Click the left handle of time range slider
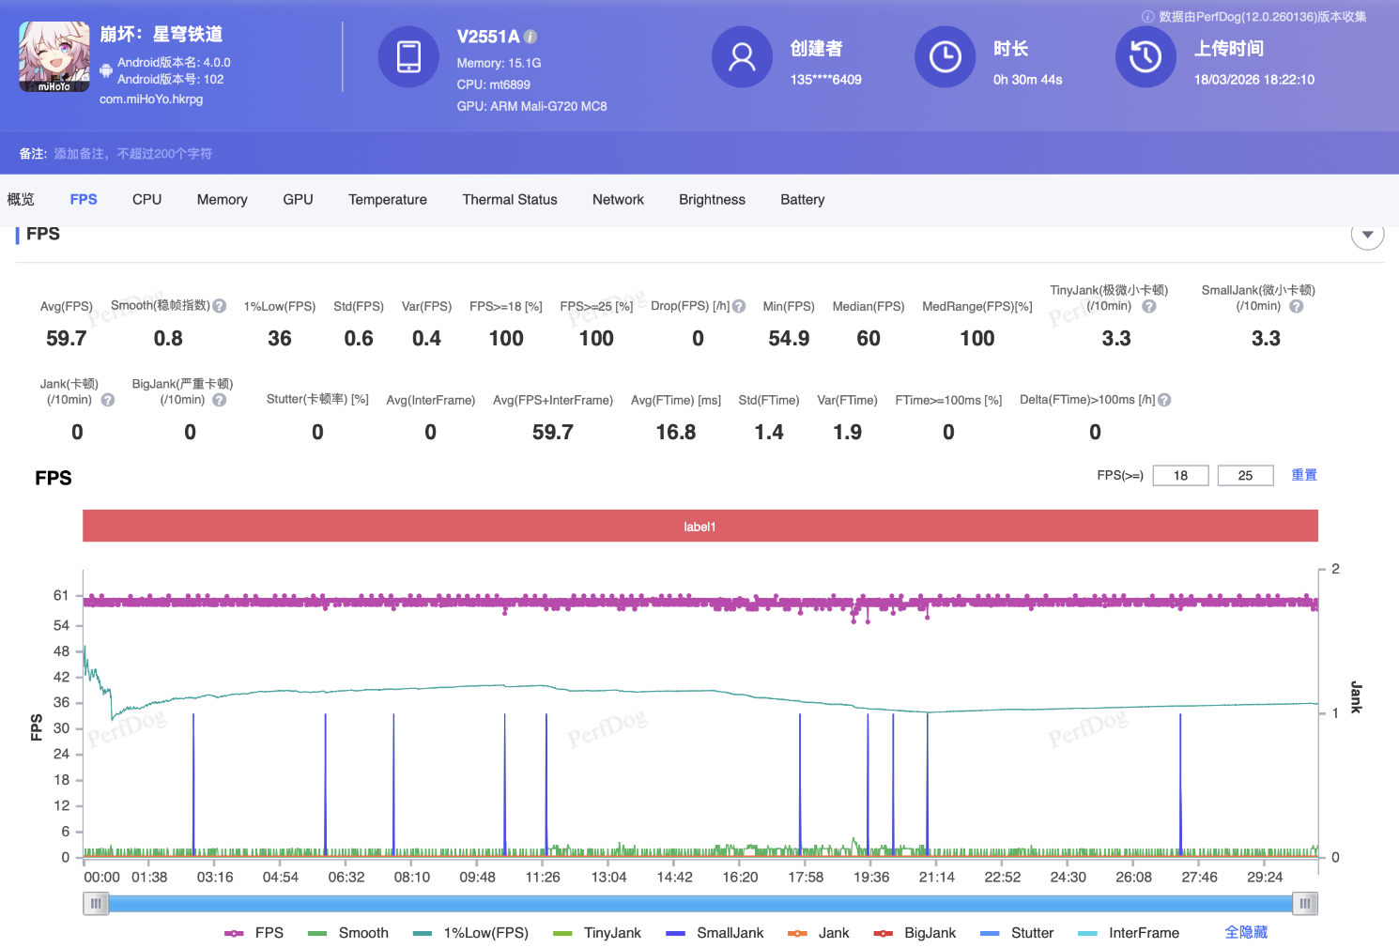 pyautogui.click(x=96, y=904)
